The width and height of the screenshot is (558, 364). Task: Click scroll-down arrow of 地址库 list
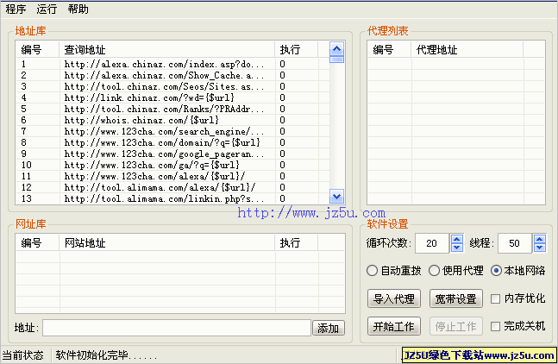click(x=336, y=196)
